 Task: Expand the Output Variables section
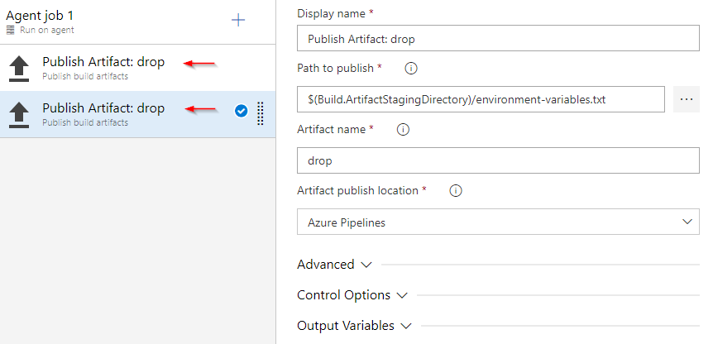pos(354,326)
